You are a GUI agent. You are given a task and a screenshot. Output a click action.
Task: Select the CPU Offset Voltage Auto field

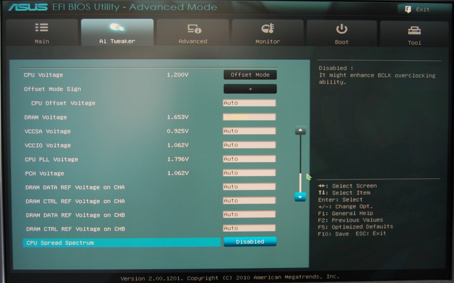click(x=249, y=103)
